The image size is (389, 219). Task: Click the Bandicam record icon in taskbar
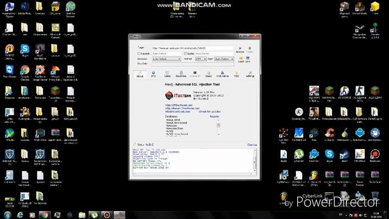pyautogui.click(x=107, y=215)
